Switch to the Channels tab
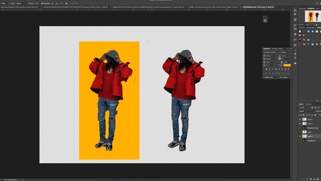This screenshot has width=321, height=181. coord(308,104)
